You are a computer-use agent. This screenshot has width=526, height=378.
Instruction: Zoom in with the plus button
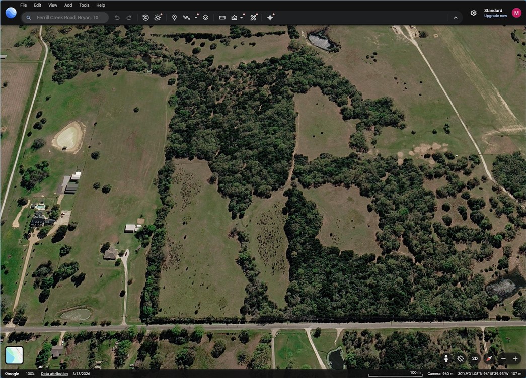[x=515, y=358]
